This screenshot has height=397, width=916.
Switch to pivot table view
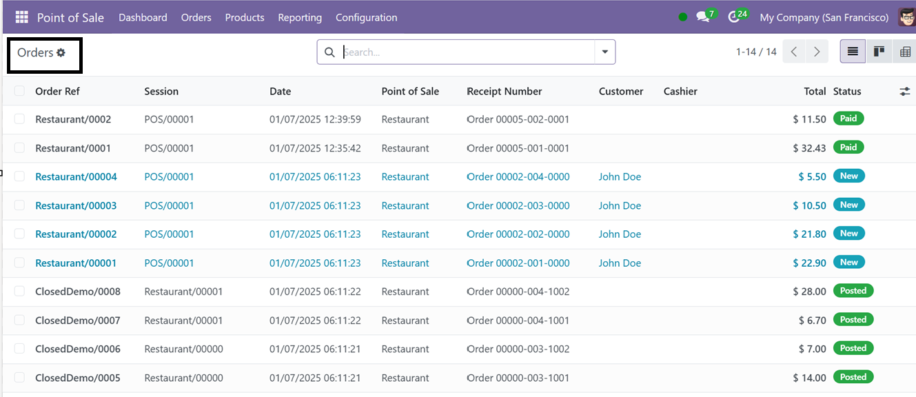click(905, 52)
